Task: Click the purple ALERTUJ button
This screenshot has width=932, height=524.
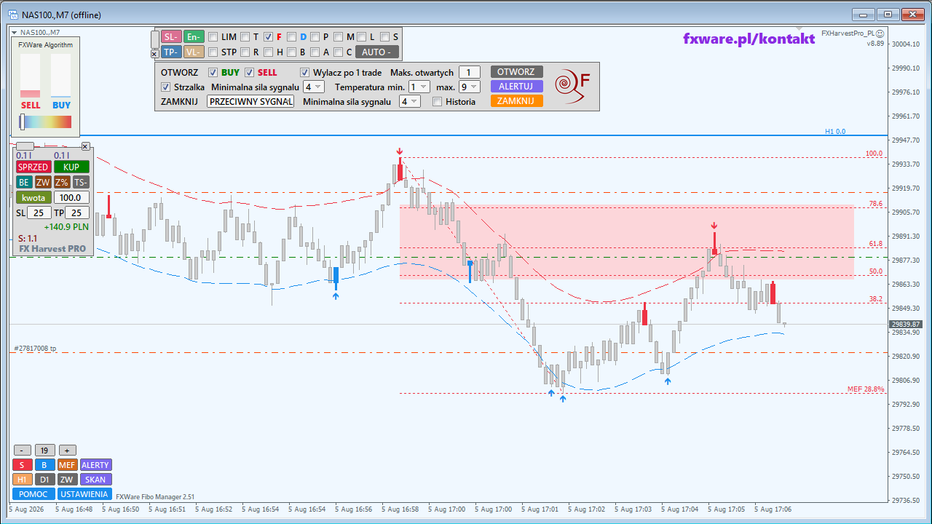Action: (x=517, y=86)
